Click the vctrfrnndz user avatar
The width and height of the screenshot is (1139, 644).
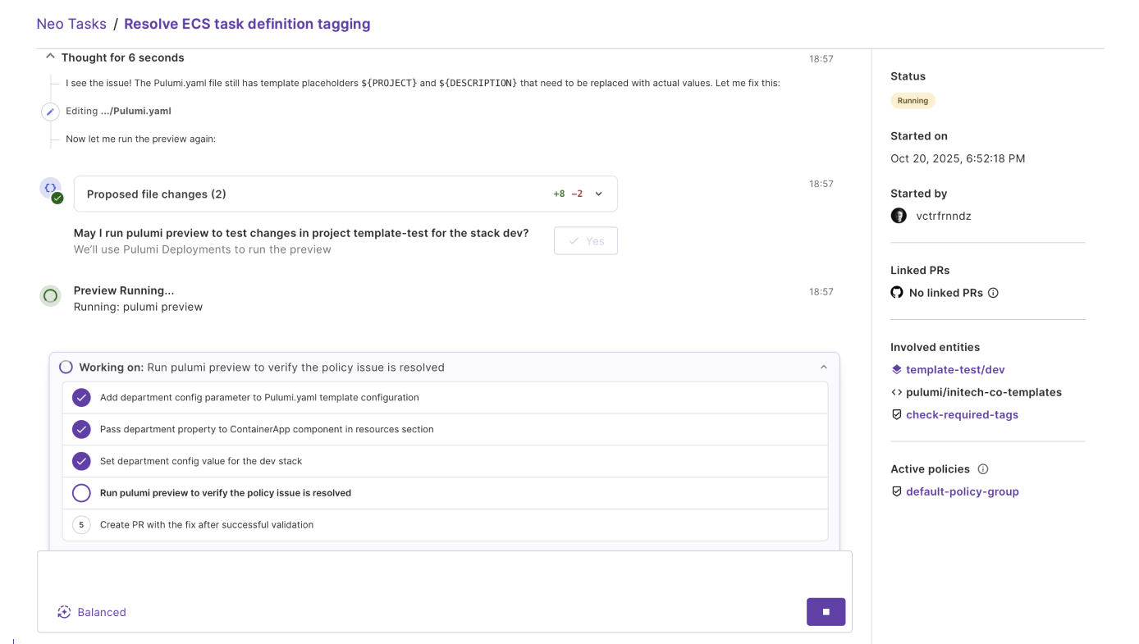pyautogui.click(x=899, y=216)
